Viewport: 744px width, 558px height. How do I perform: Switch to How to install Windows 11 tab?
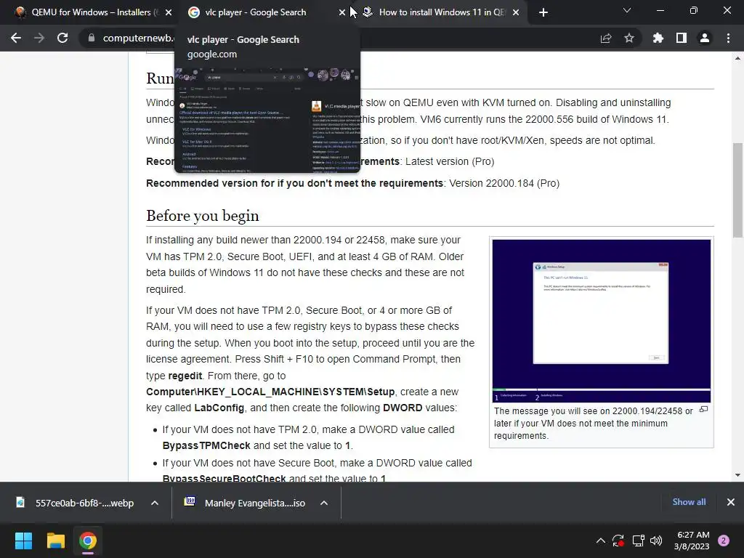(x=441, y=12)
